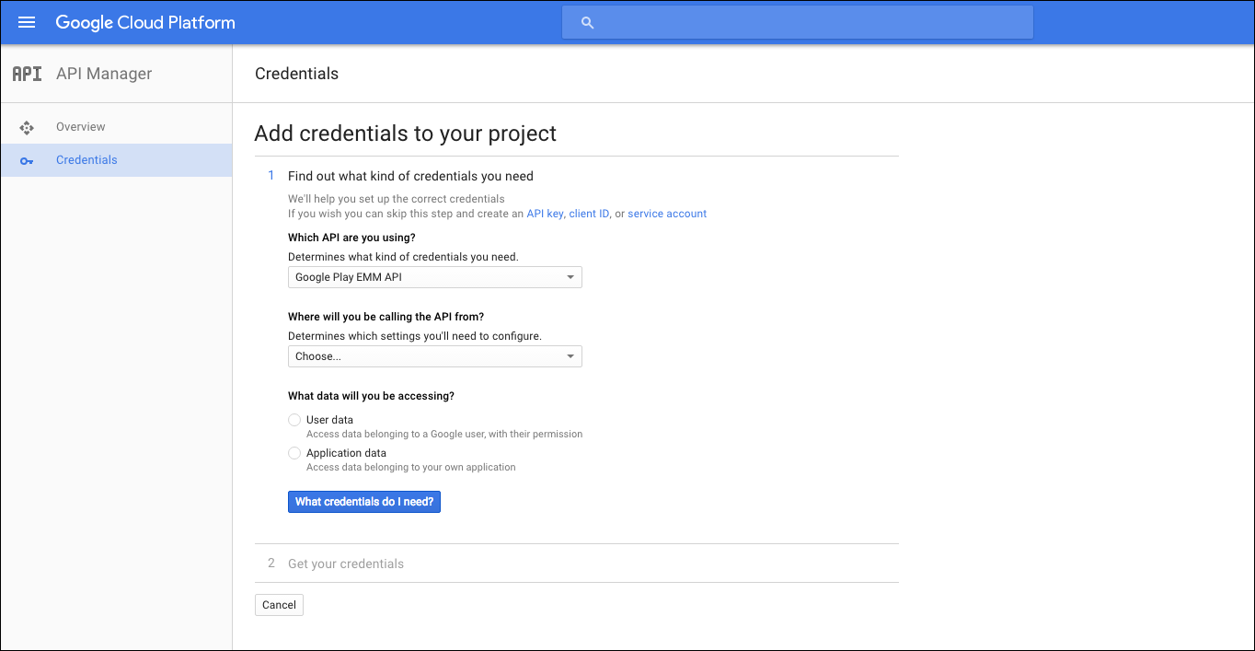This screenshot has height=651, width=1255.
Task: Open the Overview sidebar item
Action: tap(81, 127)
